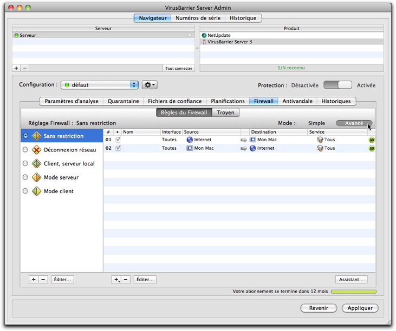396x331 pixels.
Task: Click the arrow icon in rule 02
Action: [x=244, y=149]
